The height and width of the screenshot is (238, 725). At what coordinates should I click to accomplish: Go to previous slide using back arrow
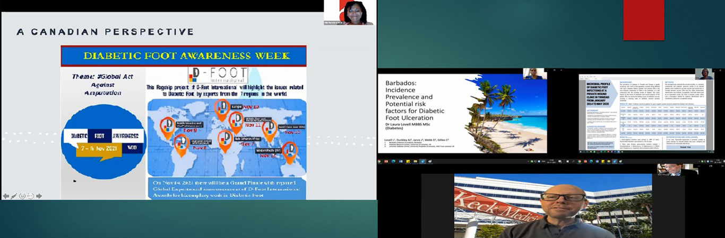(x=6, y=196)
